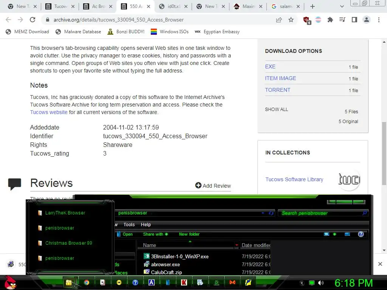This screenshot has width=387, height=290.
Task: Click Open in Explorer toolbar
Action: point(125,234)
